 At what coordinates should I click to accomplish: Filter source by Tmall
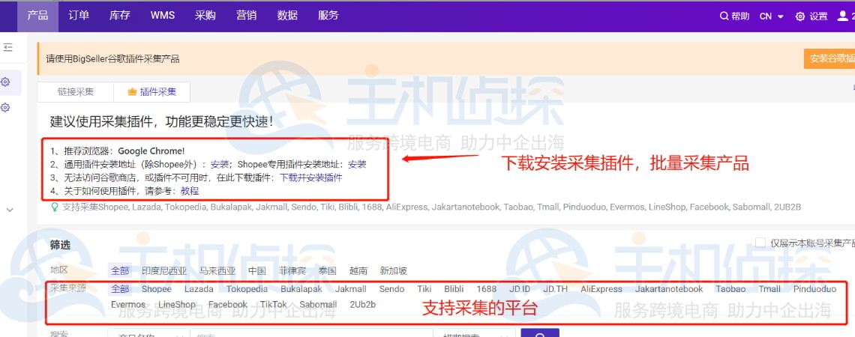769,289
